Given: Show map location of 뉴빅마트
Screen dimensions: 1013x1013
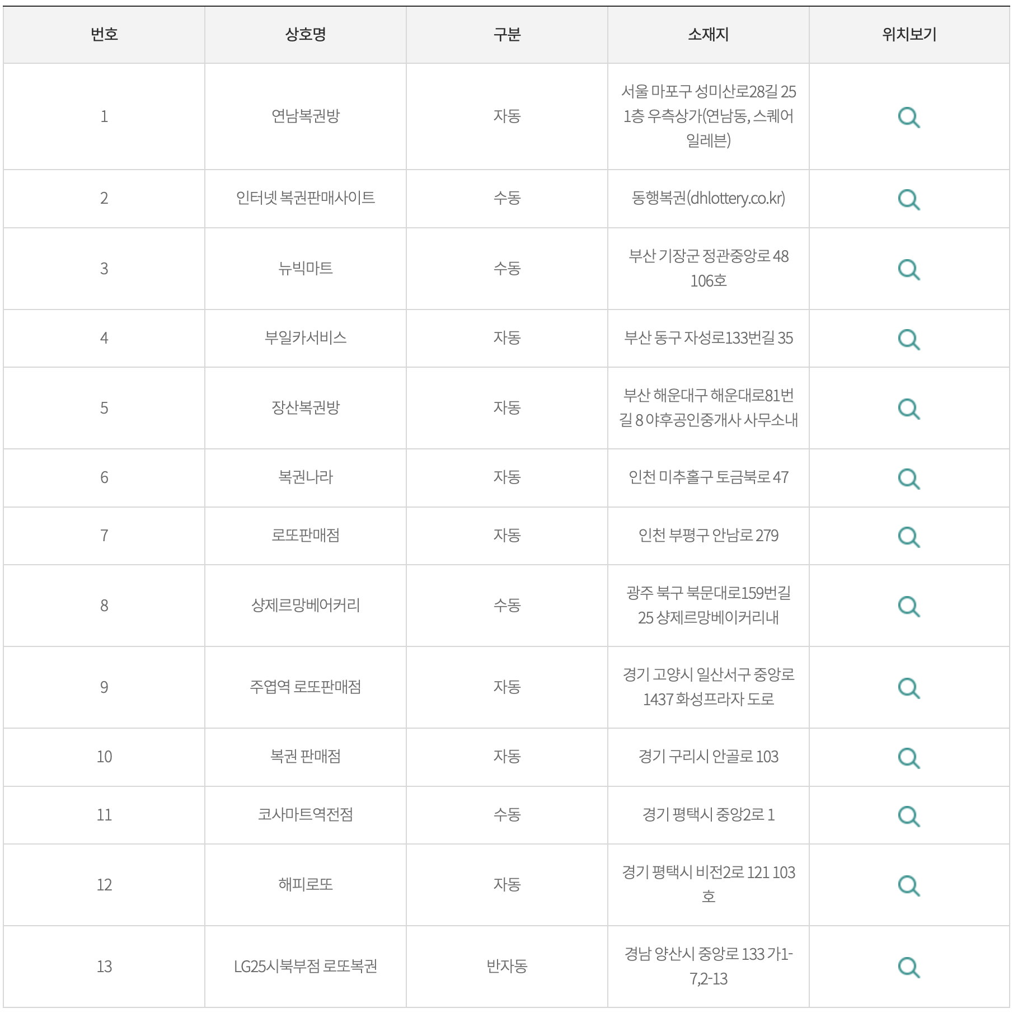Looking at the screenshot, I should (x=909, y=269).
